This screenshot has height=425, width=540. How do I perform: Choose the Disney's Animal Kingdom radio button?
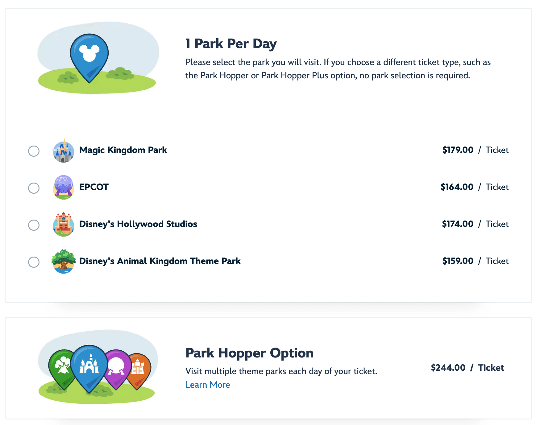click(x=34, y=262)
